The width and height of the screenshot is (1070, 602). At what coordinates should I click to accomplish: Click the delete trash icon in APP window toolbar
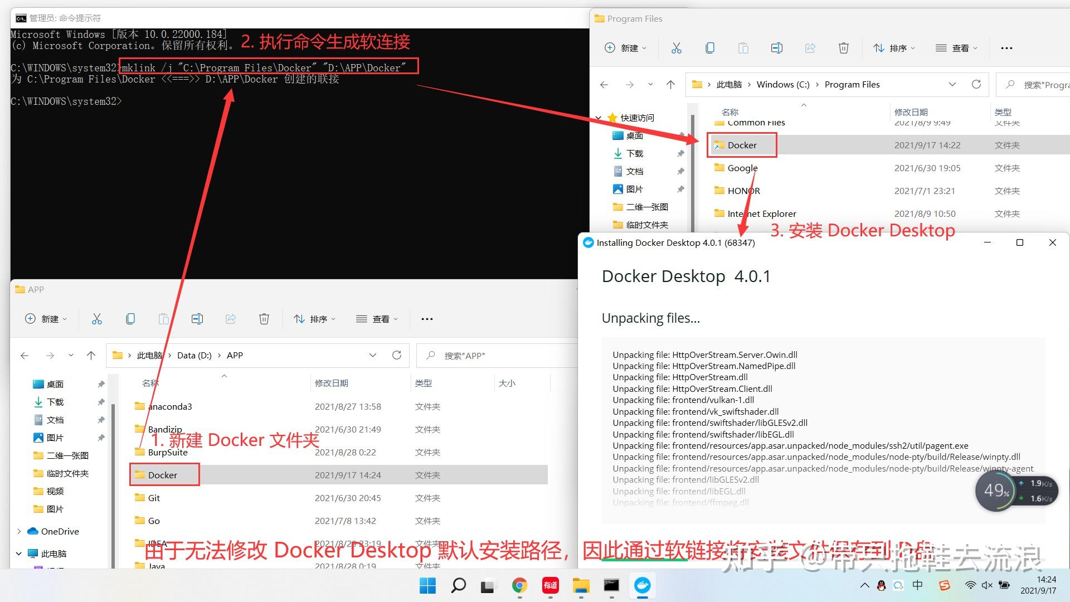tap(264, 319)
